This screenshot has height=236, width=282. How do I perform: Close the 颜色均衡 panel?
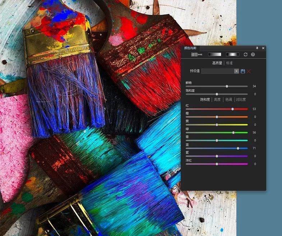click(263, 48)
